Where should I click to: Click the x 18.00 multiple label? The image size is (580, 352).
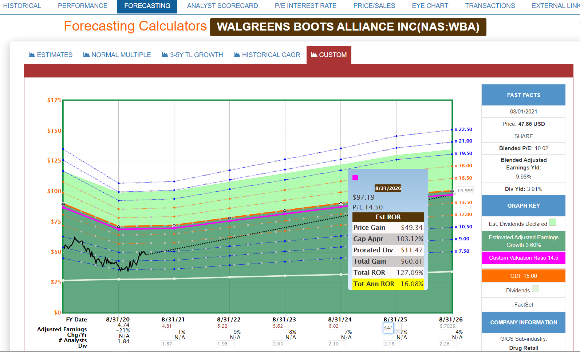point(463,165)
